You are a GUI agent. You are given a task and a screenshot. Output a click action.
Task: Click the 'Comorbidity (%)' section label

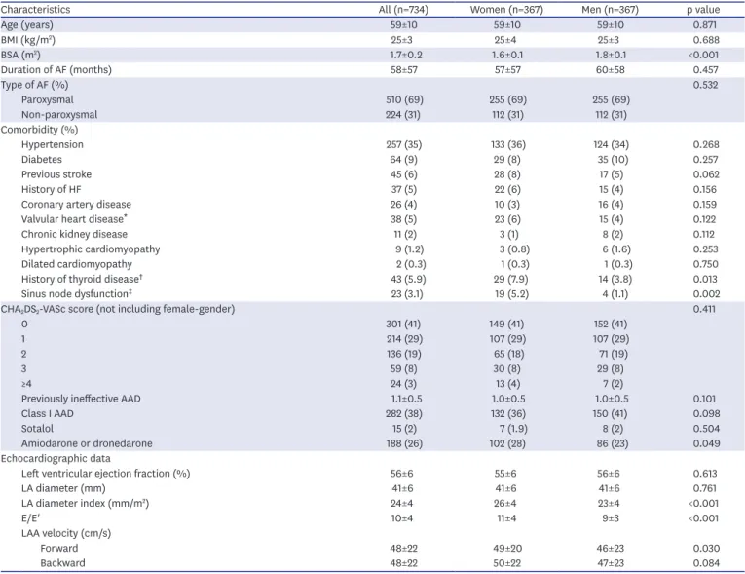coord(39,130)
